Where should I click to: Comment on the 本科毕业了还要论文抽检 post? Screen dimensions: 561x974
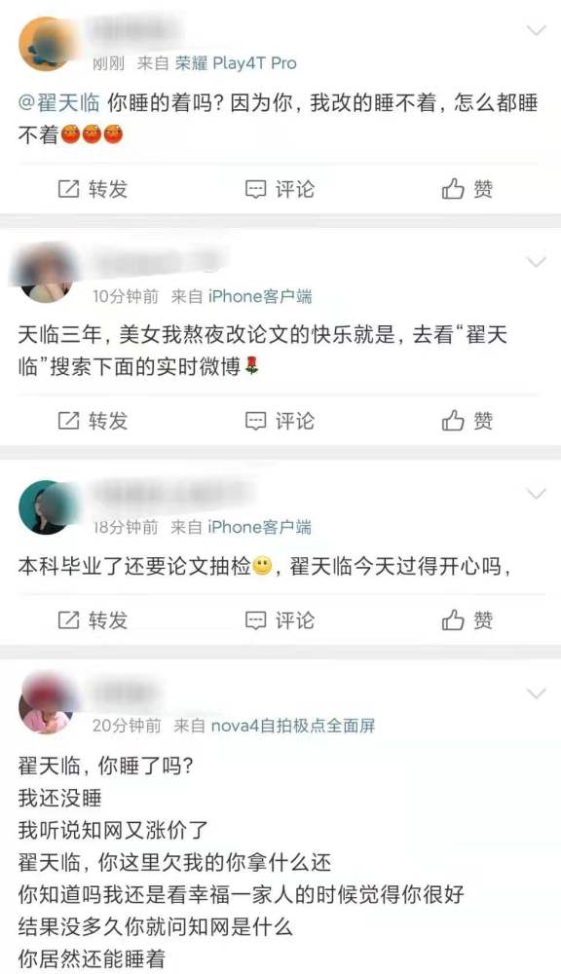280,619
